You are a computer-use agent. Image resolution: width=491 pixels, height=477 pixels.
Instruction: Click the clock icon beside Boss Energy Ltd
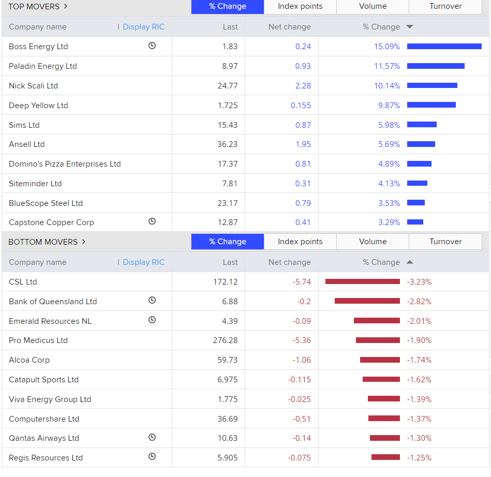[152, 46]
